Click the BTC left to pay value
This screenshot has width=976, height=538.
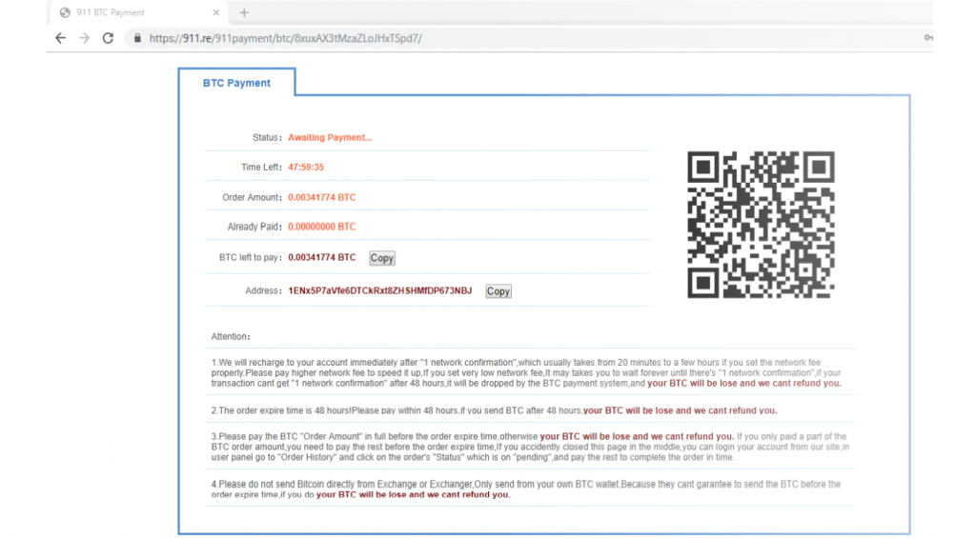[x=322, y=257]
